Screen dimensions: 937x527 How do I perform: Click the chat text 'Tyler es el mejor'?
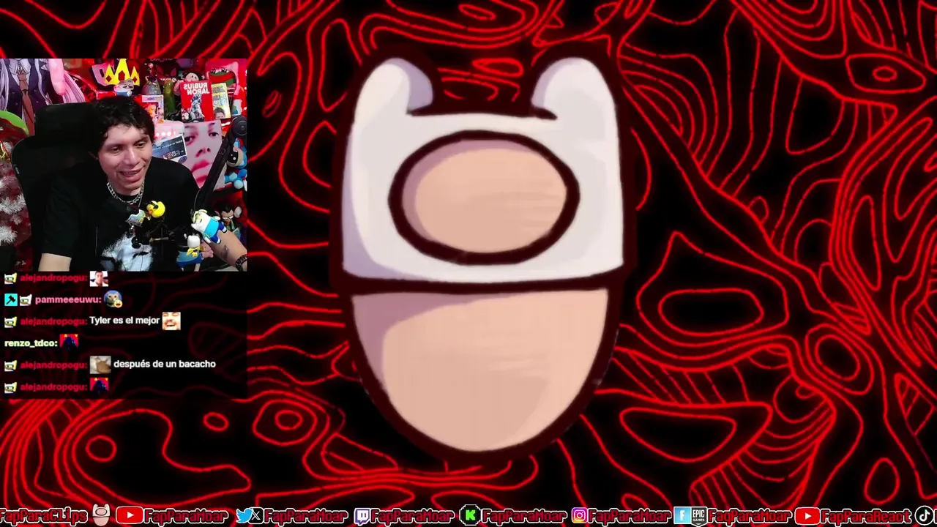[x=124, y=321]
